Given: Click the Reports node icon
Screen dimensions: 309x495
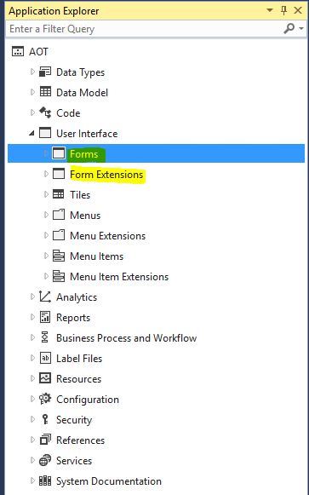Looking at the screenshot, I should tap(45, 317).
